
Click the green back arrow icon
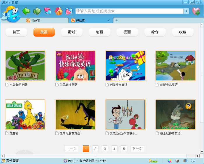pos(26,11)
